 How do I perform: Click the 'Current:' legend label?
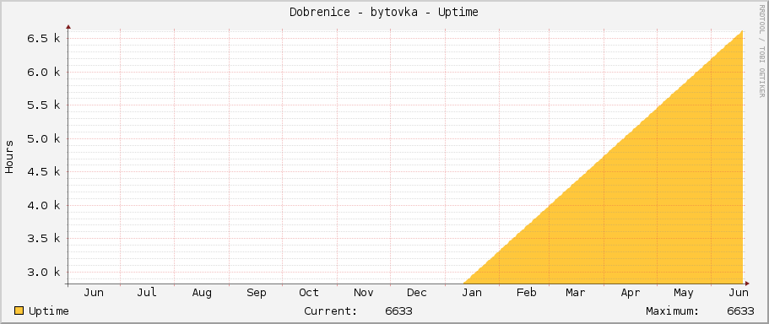[331, 311]
